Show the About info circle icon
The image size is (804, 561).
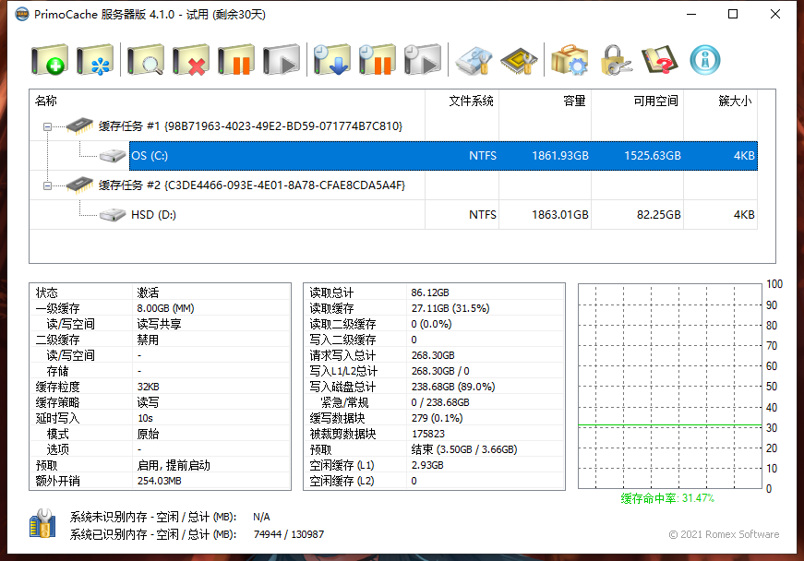pos(705,61)
